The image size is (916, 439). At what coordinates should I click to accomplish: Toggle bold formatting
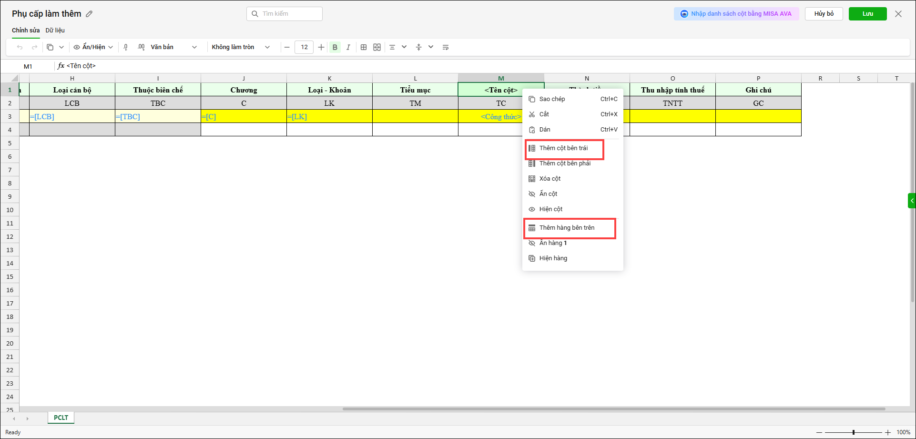pos(335,47)
